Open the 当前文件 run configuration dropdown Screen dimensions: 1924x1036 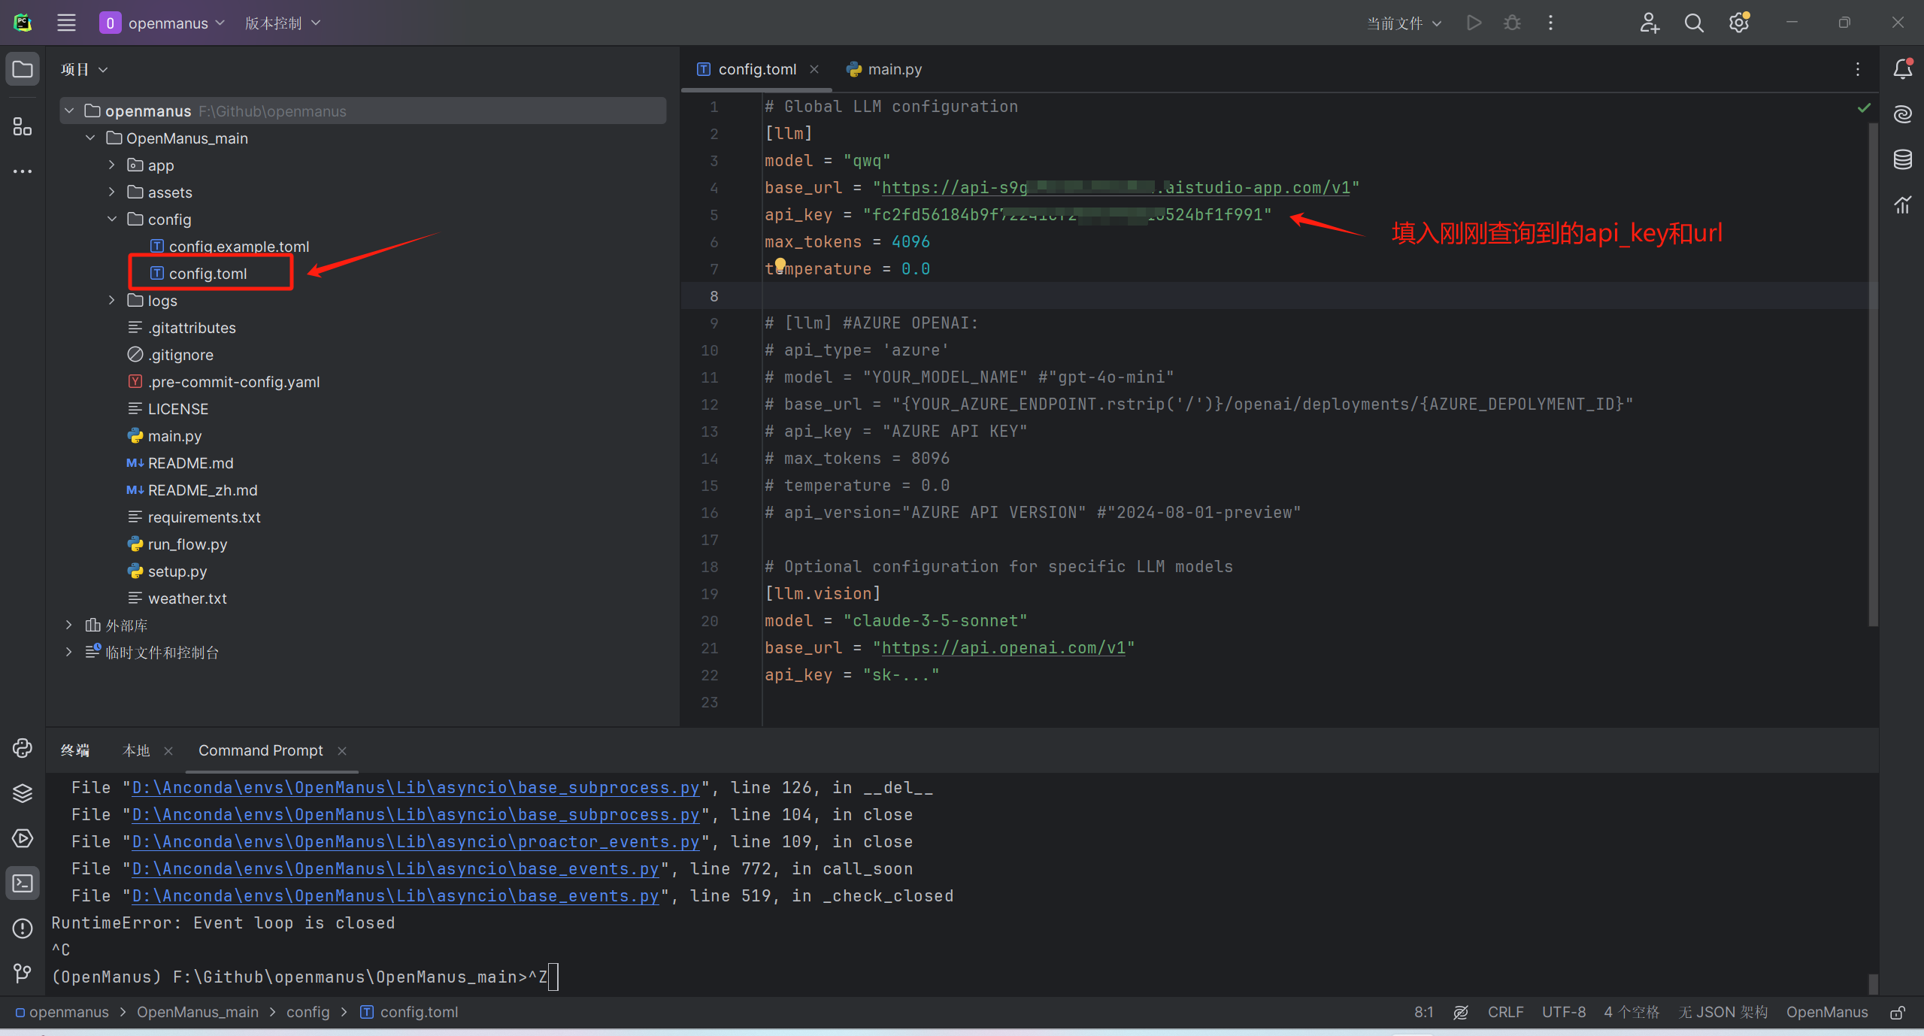(x=1403, y=23)
